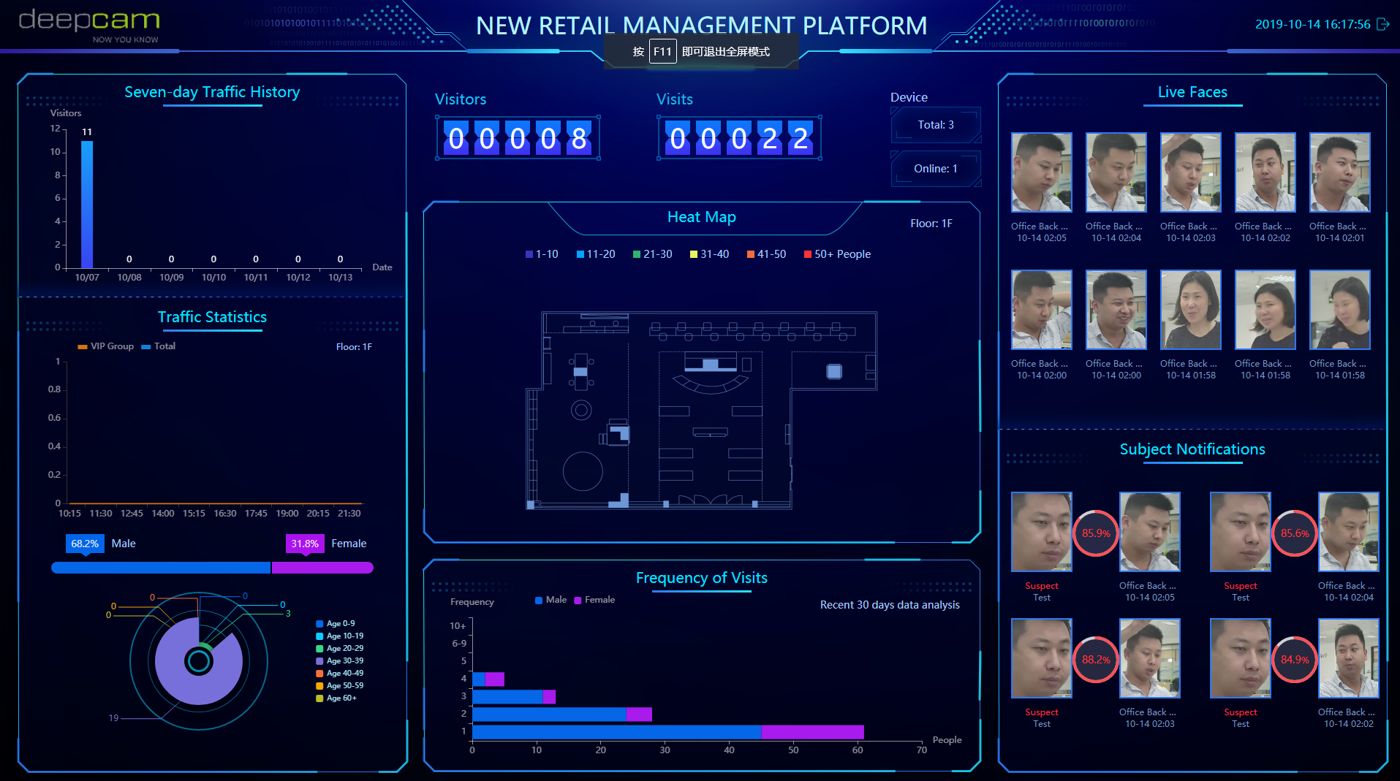The width and height of the screenshot is (1400, 781).
Task: Select the Age 60+ legend marker
Action: (x=319, y=698)
